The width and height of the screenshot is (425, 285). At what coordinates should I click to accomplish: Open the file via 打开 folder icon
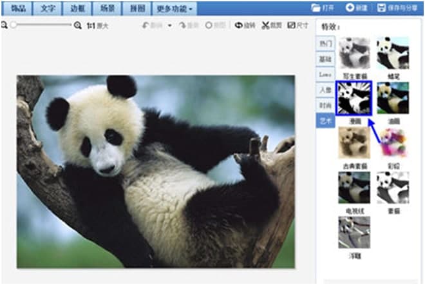[316, 8]
